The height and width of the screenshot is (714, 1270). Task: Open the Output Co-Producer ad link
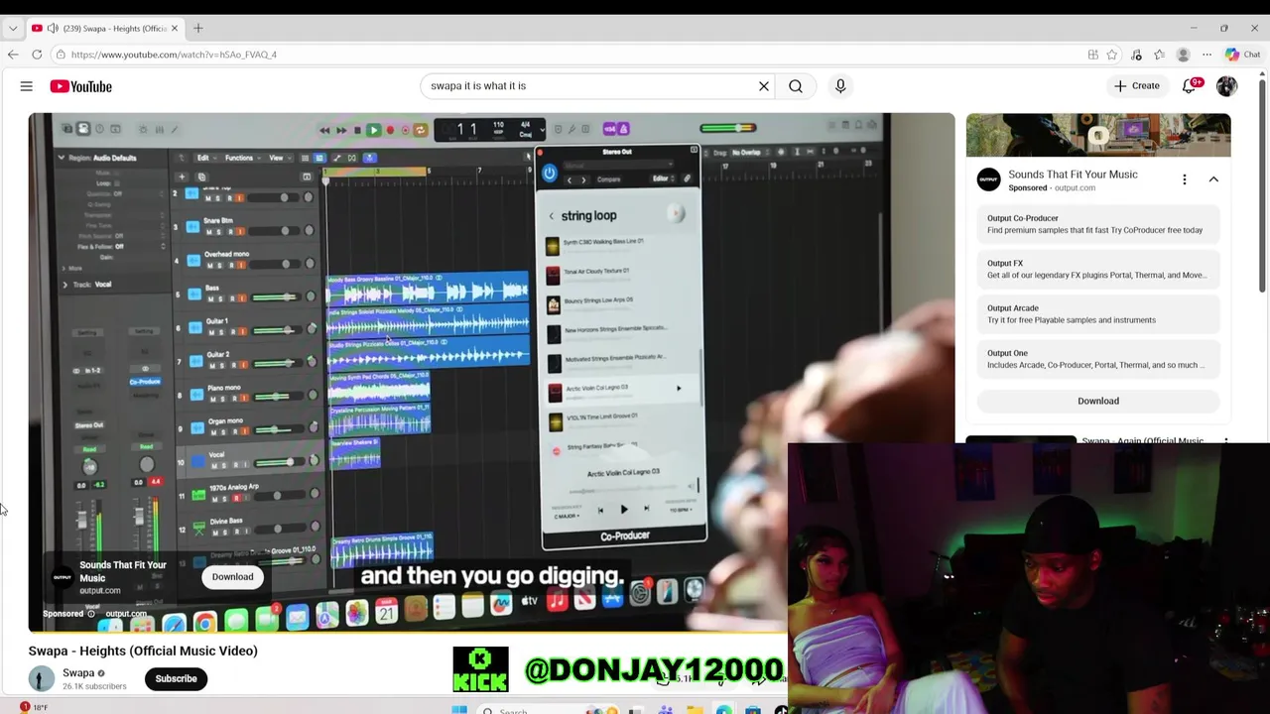(1098, 224)
